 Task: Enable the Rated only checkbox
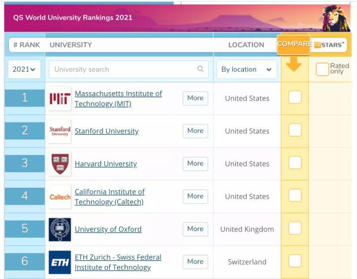tap(322, 69)
